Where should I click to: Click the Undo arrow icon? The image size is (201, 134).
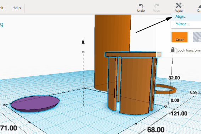pos(141,6)
